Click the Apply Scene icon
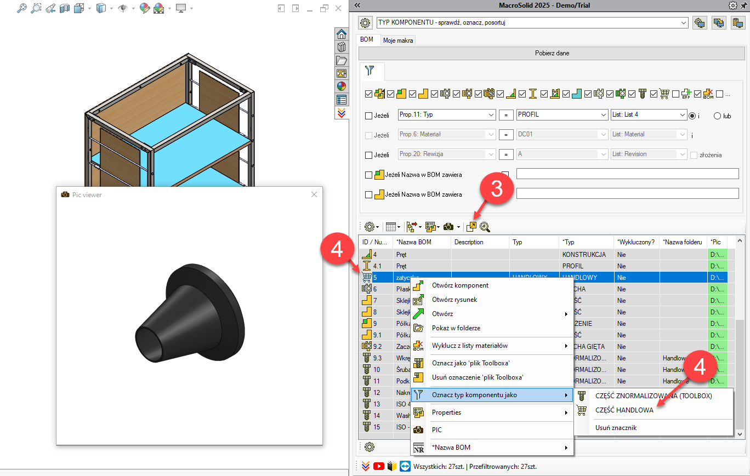 pos(159,8)
